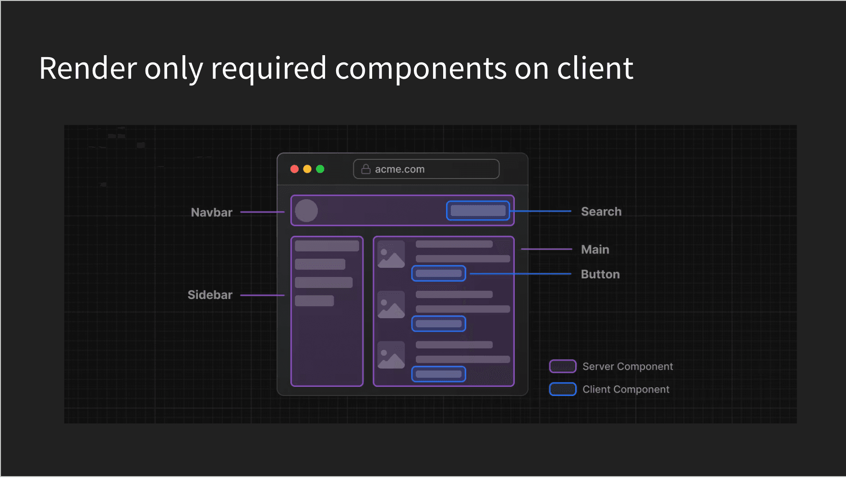The height and width of the screenshot is (479, 846).
Task: Click the red close dot in the mock browser
Action: pyautogui.click(x=295, y=169)
